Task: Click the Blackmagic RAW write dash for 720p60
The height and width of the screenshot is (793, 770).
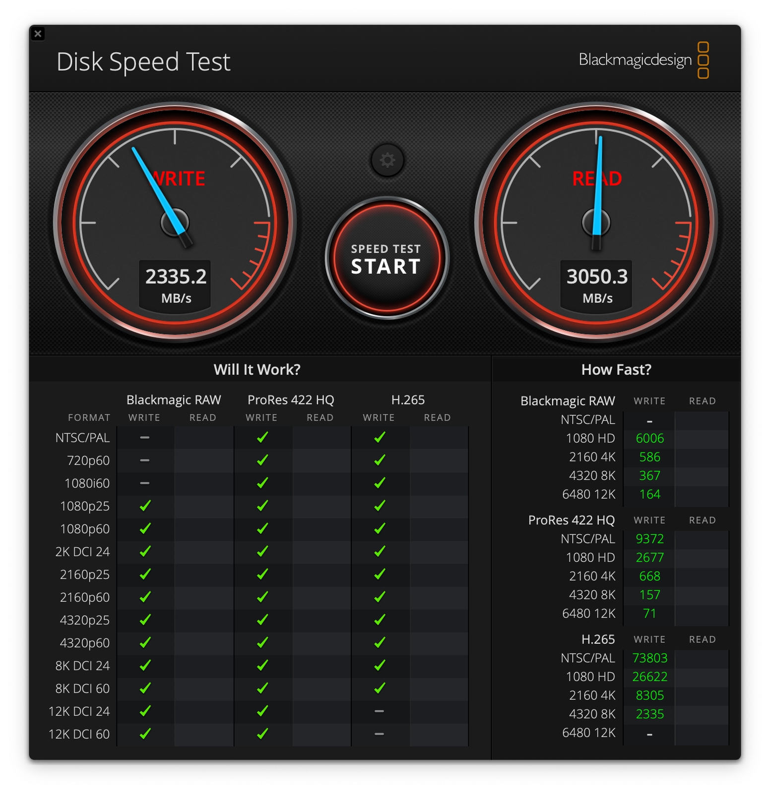Action: pos(144,460)
